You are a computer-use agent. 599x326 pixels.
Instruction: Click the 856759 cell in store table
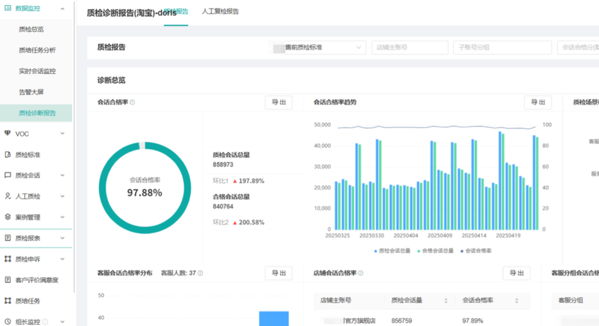pos(402,321)
